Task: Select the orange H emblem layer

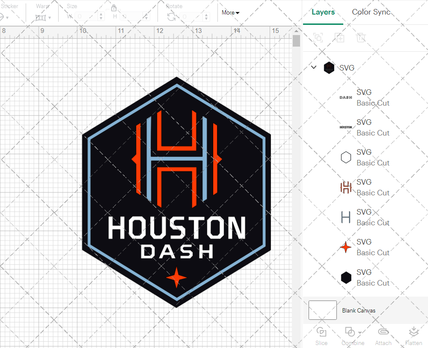Action: (346, 187)
